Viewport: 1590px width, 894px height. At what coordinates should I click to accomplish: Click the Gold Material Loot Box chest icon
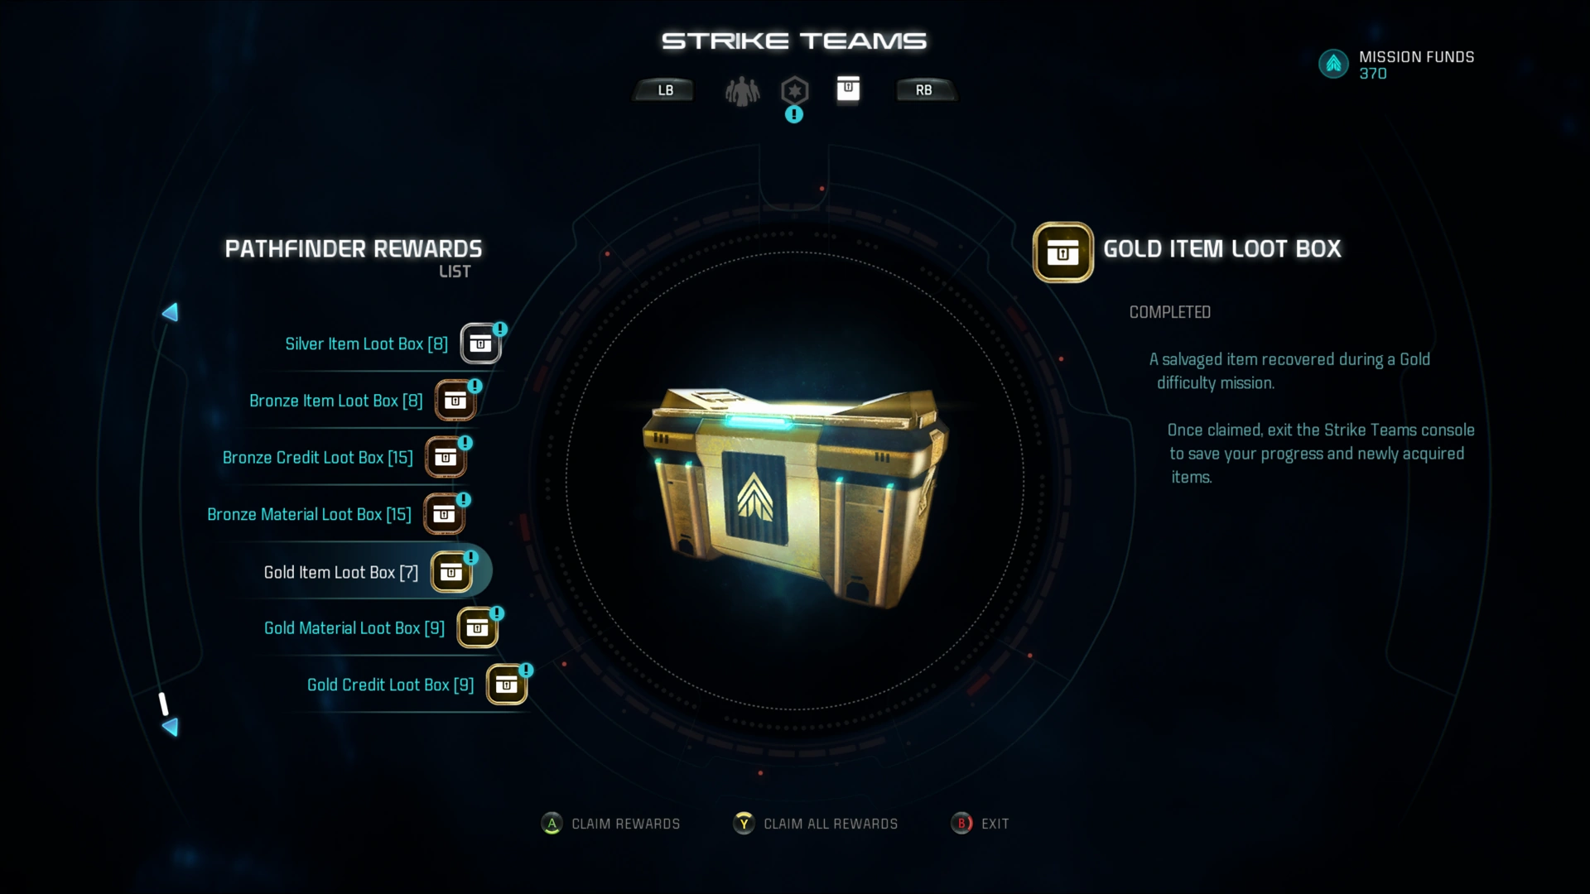click(x=477, y=628)
